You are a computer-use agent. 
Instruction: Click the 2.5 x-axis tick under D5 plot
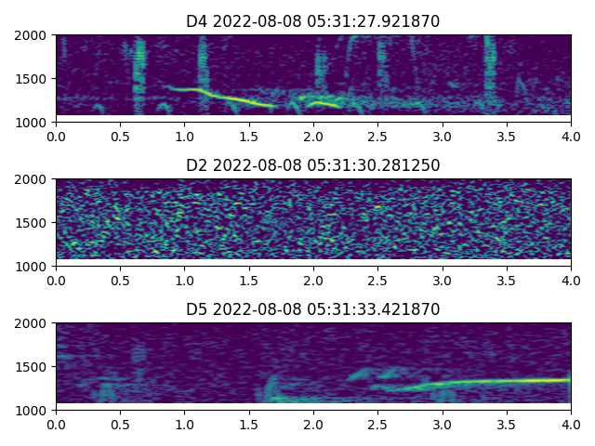377,424
